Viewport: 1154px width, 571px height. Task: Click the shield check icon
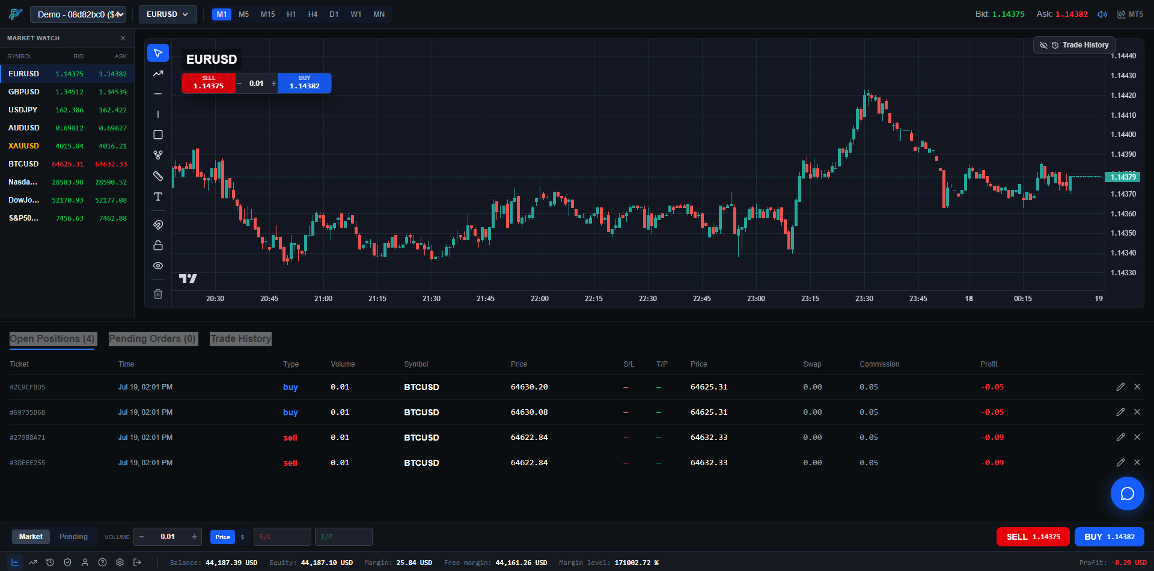tap(68, 563)
